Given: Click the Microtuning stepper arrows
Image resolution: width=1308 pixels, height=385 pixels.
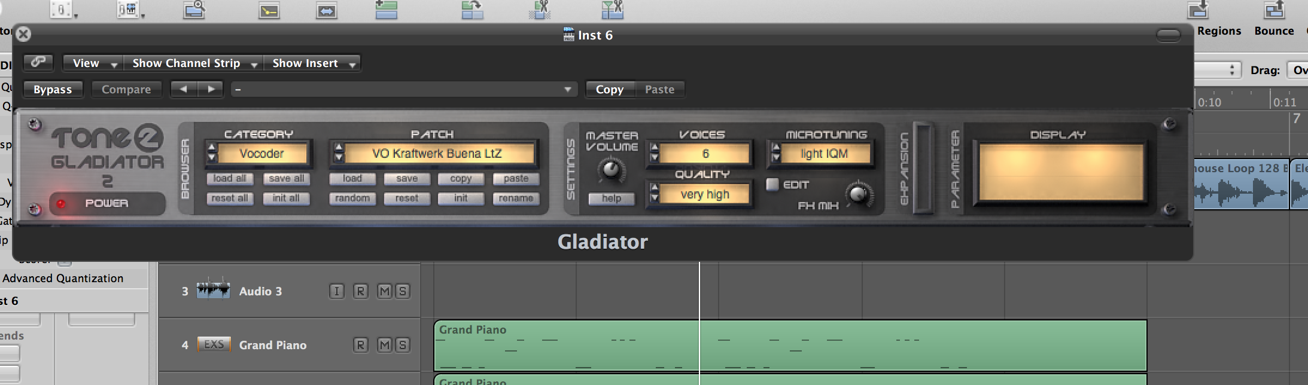Looking at the screenshot, I should click(776, 153).
